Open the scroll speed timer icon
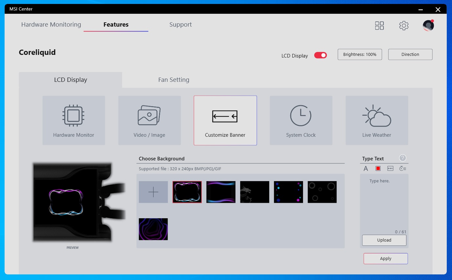 coord(402,169)
